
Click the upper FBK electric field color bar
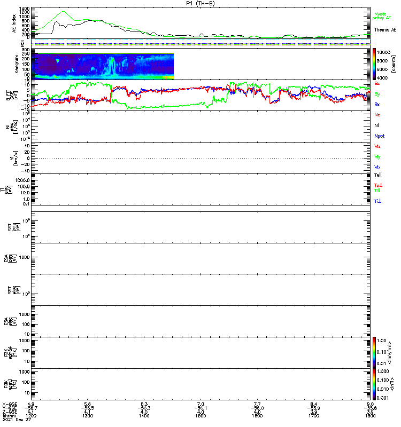point(375,352)
